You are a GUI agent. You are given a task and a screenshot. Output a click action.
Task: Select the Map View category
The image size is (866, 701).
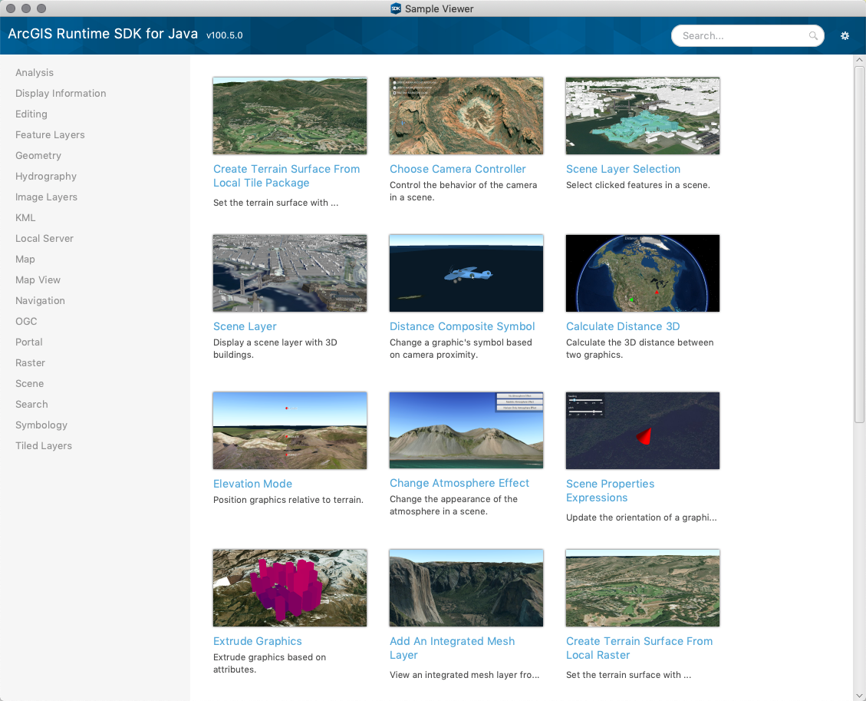(x=38, y=279)
